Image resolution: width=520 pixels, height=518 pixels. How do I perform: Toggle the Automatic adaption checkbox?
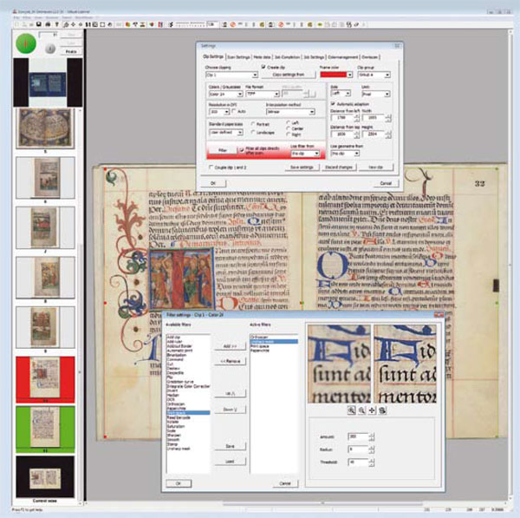point(333,104)
